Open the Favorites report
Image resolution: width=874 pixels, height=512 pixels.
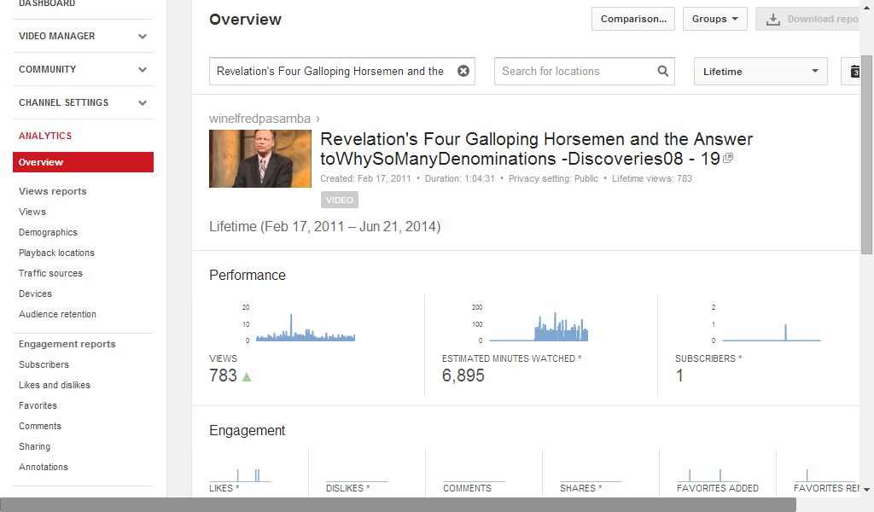[x=38, y=405]
